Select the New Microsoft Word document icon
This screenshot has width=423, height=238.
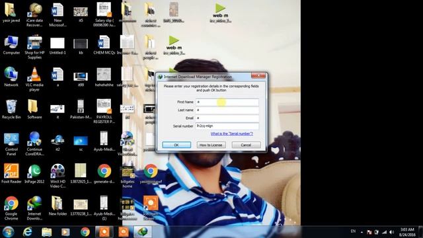coord(58,15)
